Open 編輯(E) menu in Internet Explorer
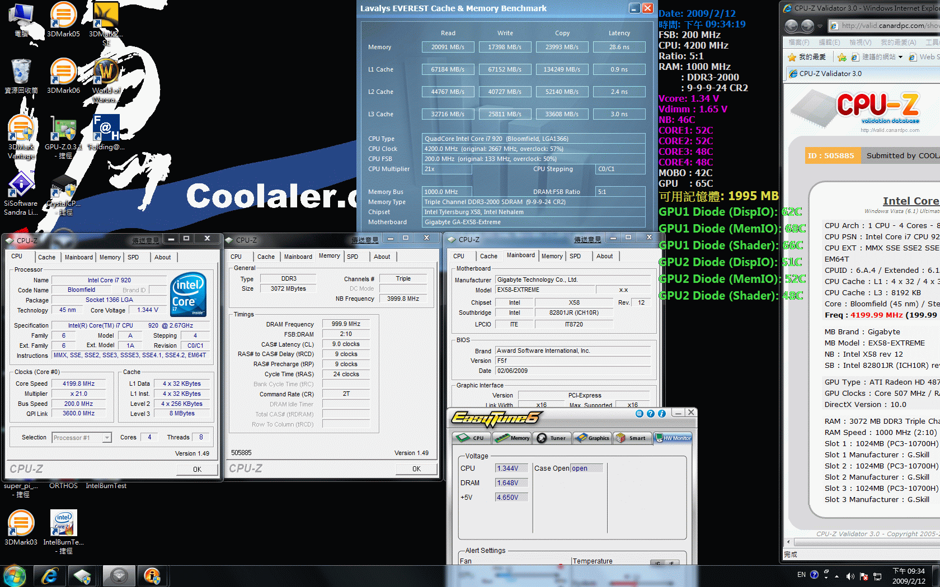 [829, 42]
